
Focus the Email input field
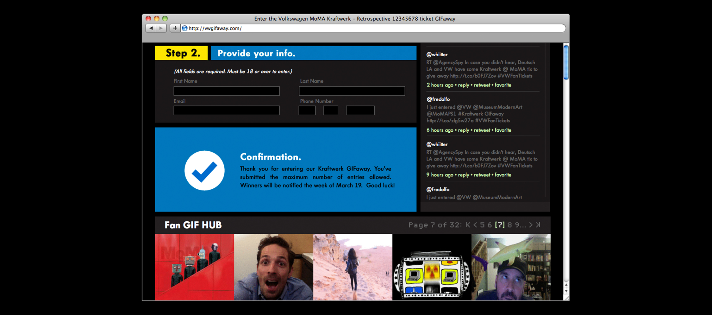coord(227,110)
